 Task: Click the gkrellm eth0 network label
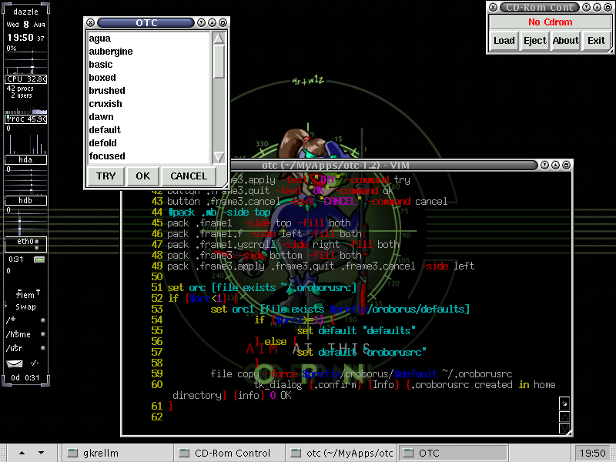coord(26,243)
